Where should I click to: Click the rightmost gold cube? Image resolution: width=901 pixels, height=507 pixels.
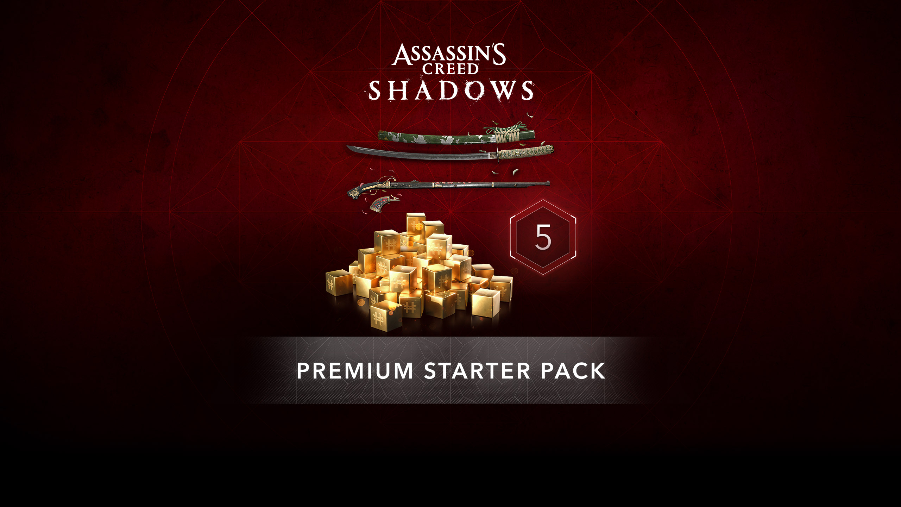[x=502, y=288]
